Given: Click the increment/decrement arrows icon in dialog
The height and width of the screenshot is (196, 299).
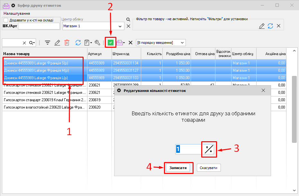Looking at the screenshot, I should [x=209, y=149].
